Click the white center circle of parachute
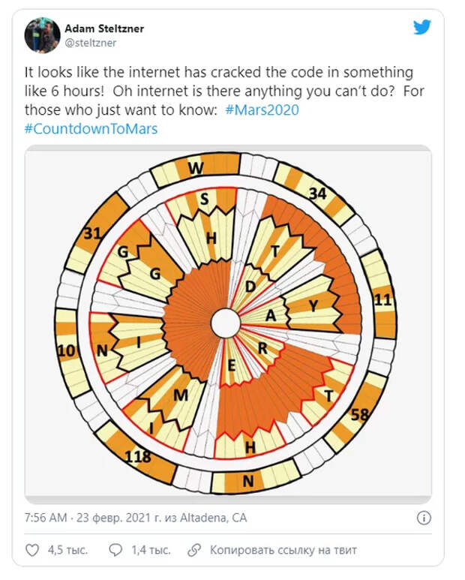Image resolution: width=465 pixels, height=580 pixels. [x=226, y=323]
